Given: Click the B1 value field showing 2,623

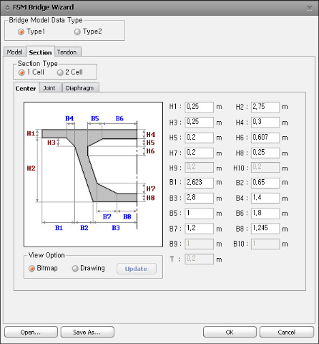Looking at the screenshot, I should coord(199,183).
